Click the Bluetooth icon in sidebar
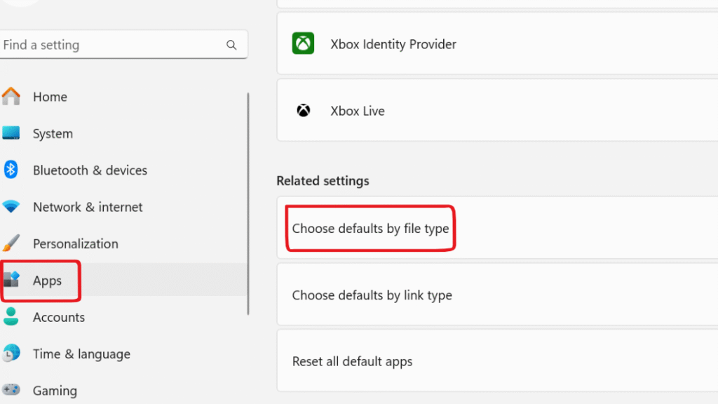 (x=11, y=170)
